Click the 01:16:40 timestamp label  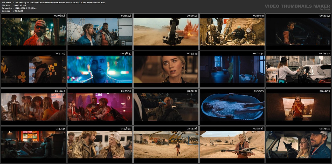click(60, 91)
